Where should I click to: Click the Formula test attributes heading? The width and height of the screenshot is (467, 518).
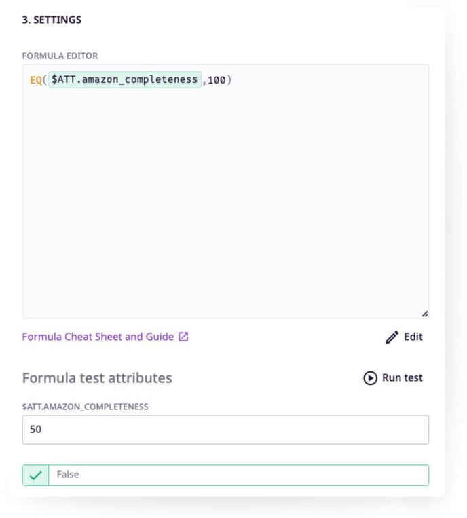(x=97, y=377)
